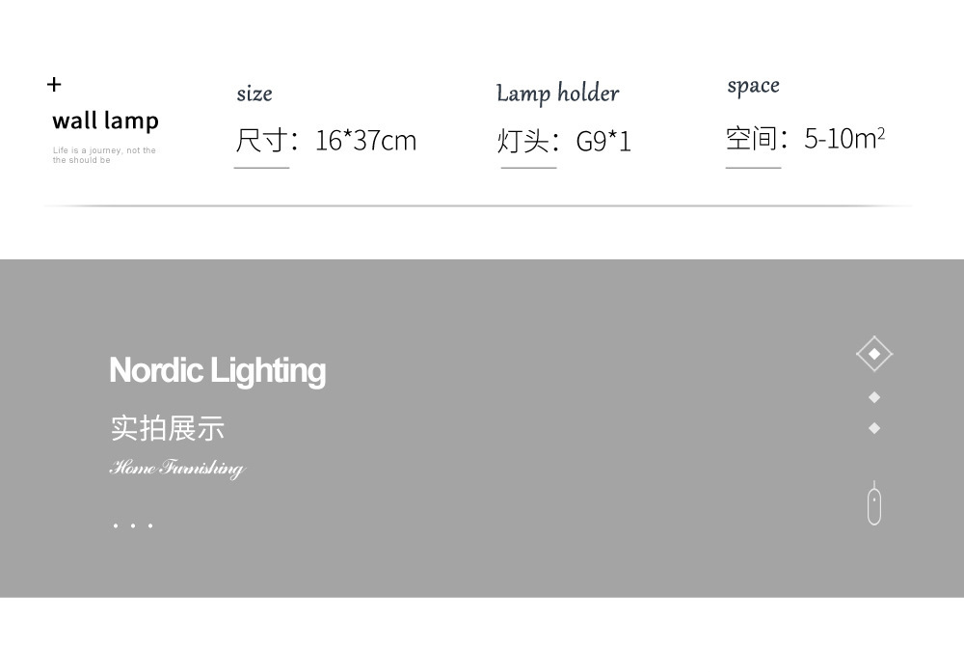Select the 灯头 G9*1 specification text

(x=564, y=142)
